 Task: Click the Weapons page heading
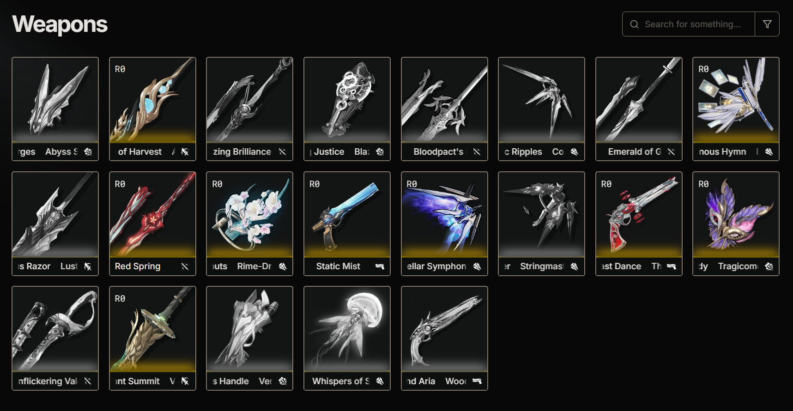pos(60,24)
